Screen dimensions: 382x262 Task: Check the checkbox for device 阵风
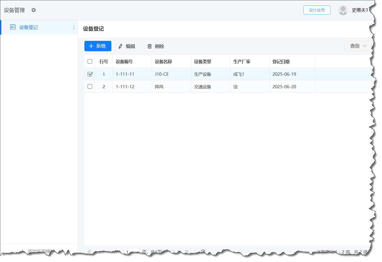click(x=89, y=86)
